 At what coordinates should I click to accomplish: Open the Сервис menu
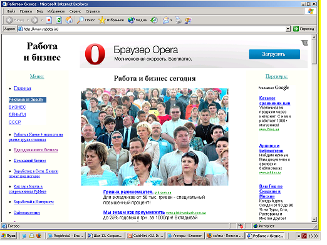75,11
